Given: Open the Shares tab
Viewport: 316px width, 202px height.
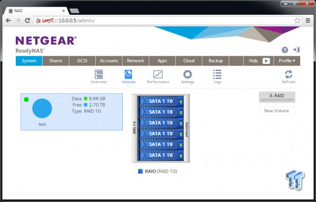Looking at the screenshot, I should tap(56, 61).
